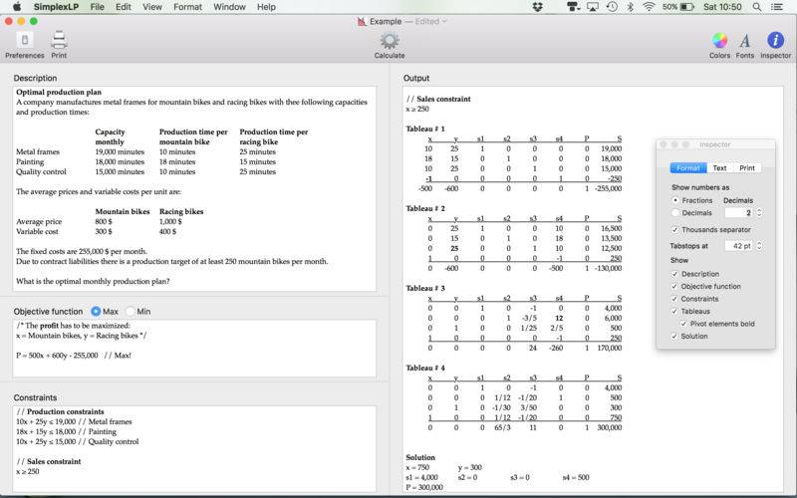Open Spotlight search icon
The height and width of the screenshot is (498, 797).
click(x=757, y=7)
